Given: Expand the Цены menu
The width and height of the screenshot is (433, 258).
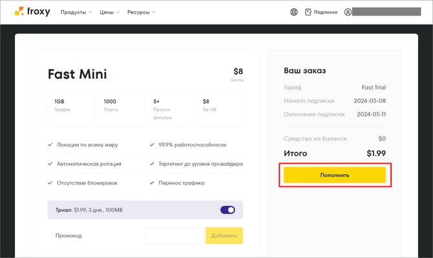Looking at the screenshot, I should click(x=110, y=12).
